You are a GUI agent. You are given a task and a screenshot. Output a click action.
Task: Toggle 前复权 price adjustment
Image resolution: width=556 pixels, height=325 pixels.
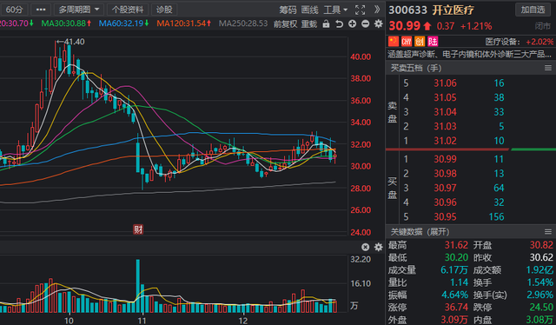pos(286,23)
